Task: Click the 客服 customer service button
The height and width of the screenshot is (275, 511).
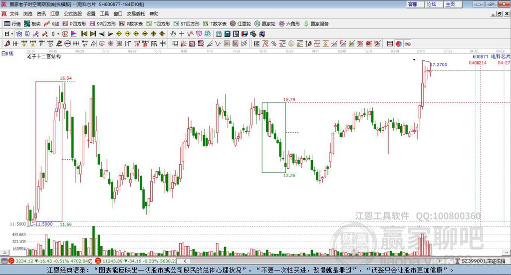Action: click(415, 4)
